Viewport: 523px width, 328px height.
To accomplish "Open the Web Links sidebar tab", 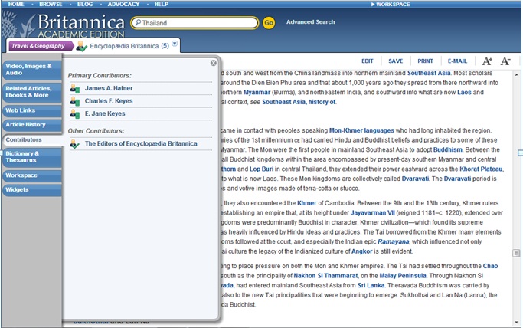I will click(x=32, y=110).
